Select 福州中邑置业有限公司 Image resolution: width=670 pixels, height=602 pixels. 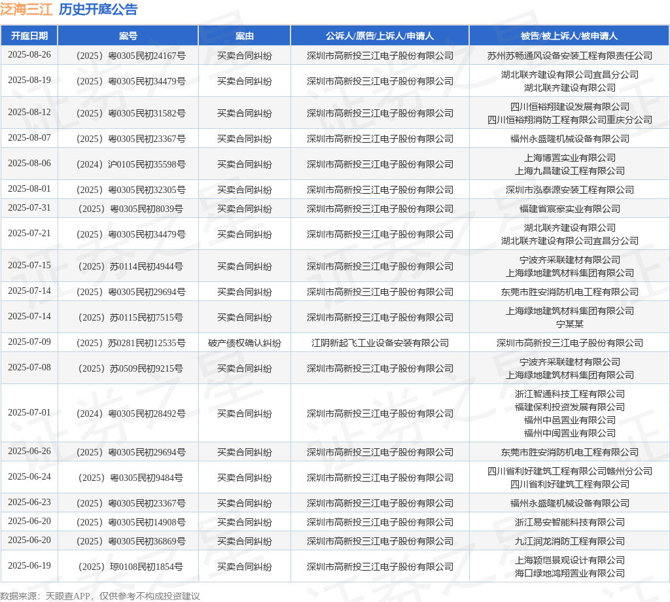click(570, 420)
